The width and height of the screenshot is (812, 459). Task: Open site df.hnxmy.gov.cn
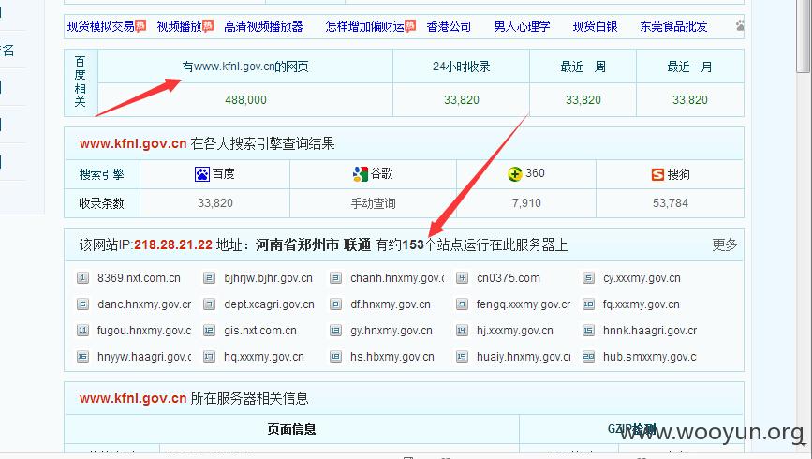(x=391, y=304)
